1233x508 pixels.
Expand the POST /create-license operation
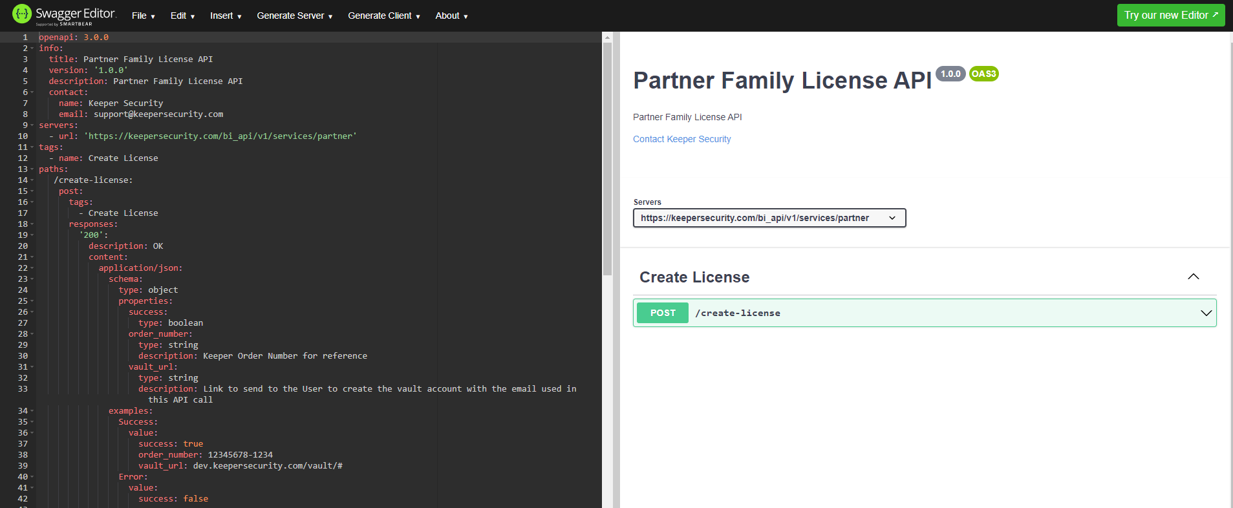[x=1205, y=313]
